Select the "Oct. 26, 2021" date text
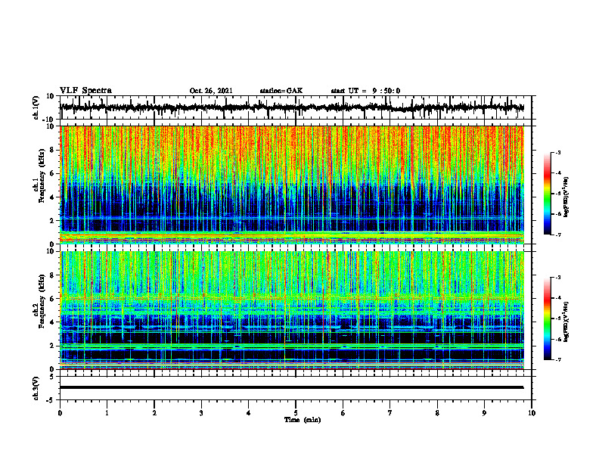The image size is (599, 463). coord(211,91)
